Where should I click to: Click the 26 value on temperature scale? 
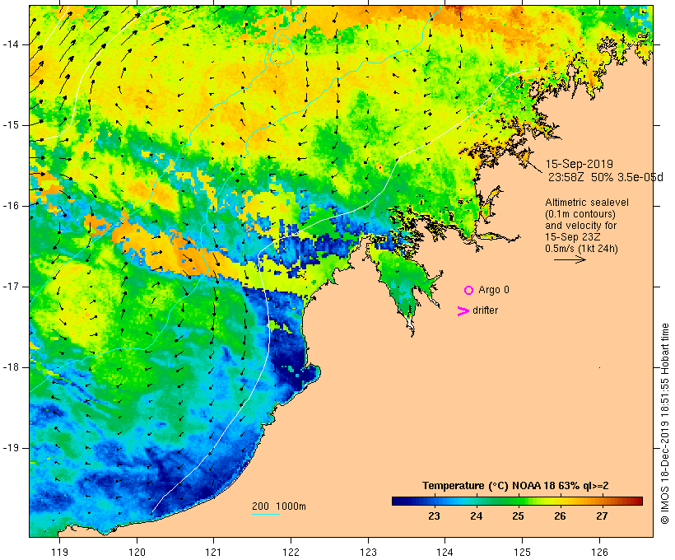click(560, 516)
